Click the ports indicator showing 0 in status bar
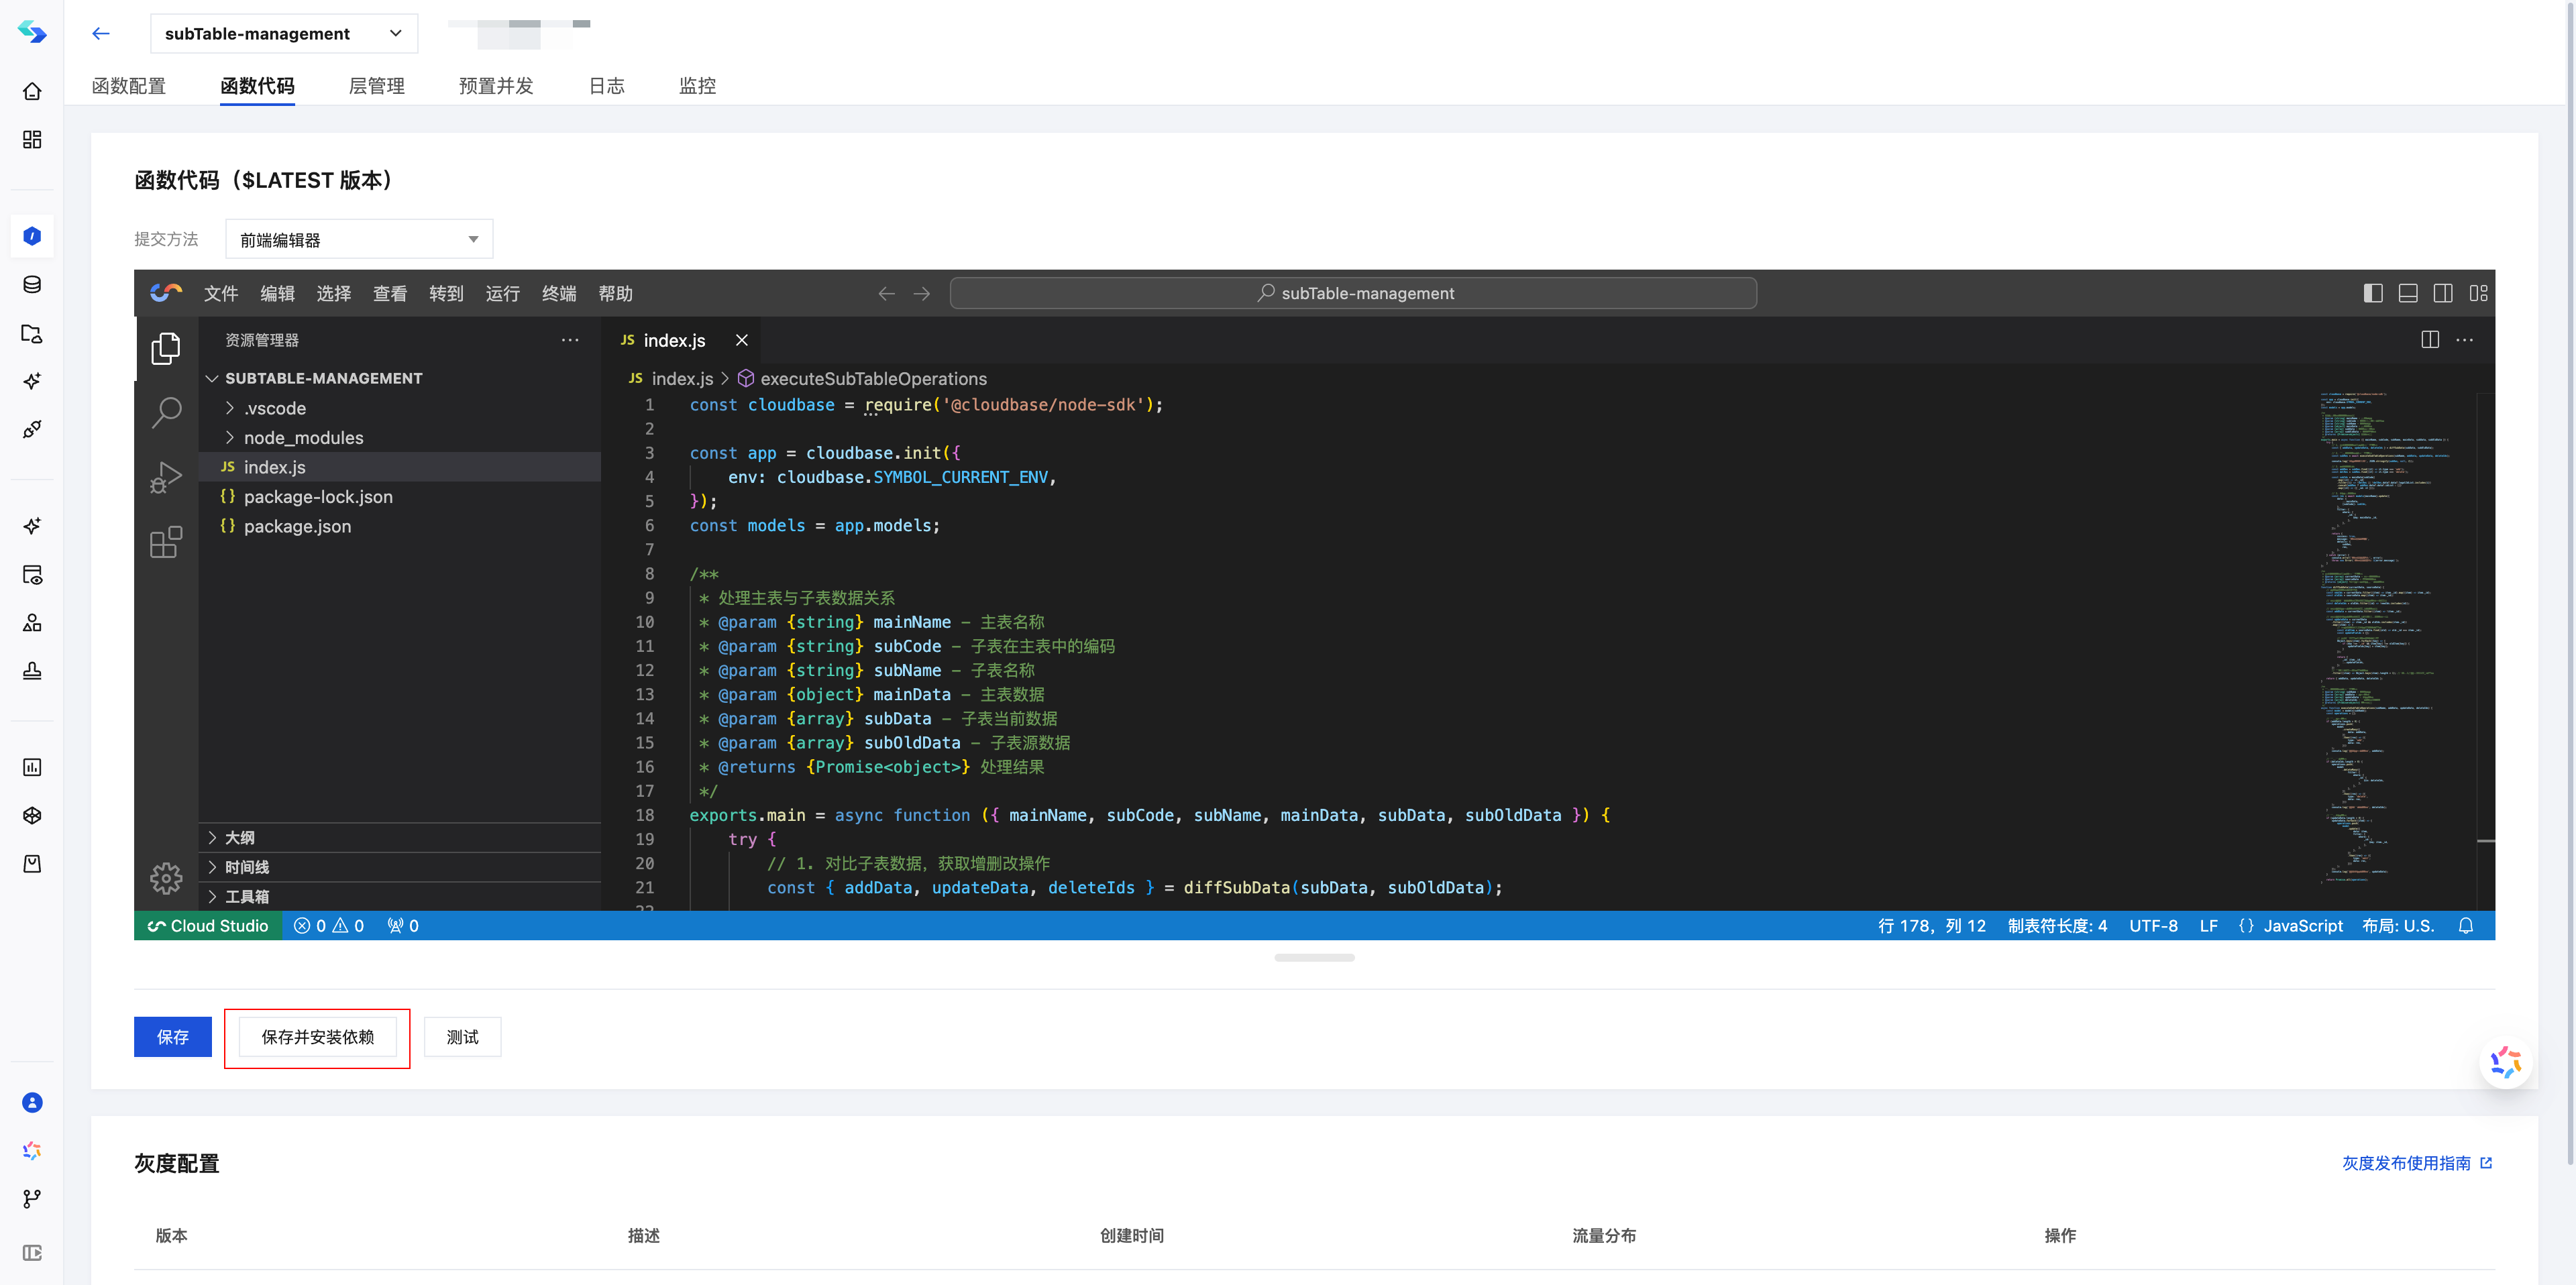The image size is (2576, 1285). pyautogui.click(x=403, y=926)
